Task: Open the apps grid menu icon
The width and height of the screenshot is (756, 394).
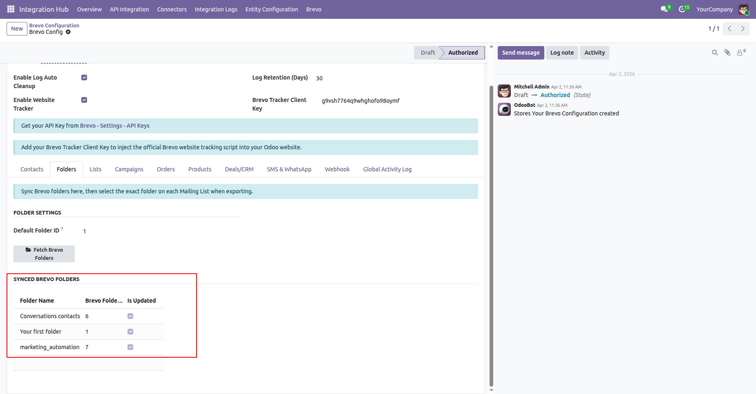Action: click(11, 9)
